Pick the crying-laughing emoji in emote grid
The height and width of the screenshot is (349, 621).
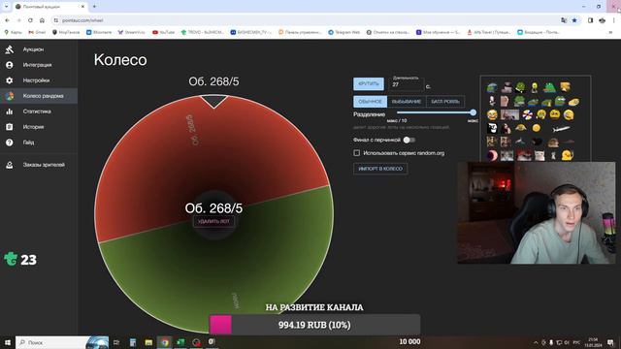coord(492,114)
